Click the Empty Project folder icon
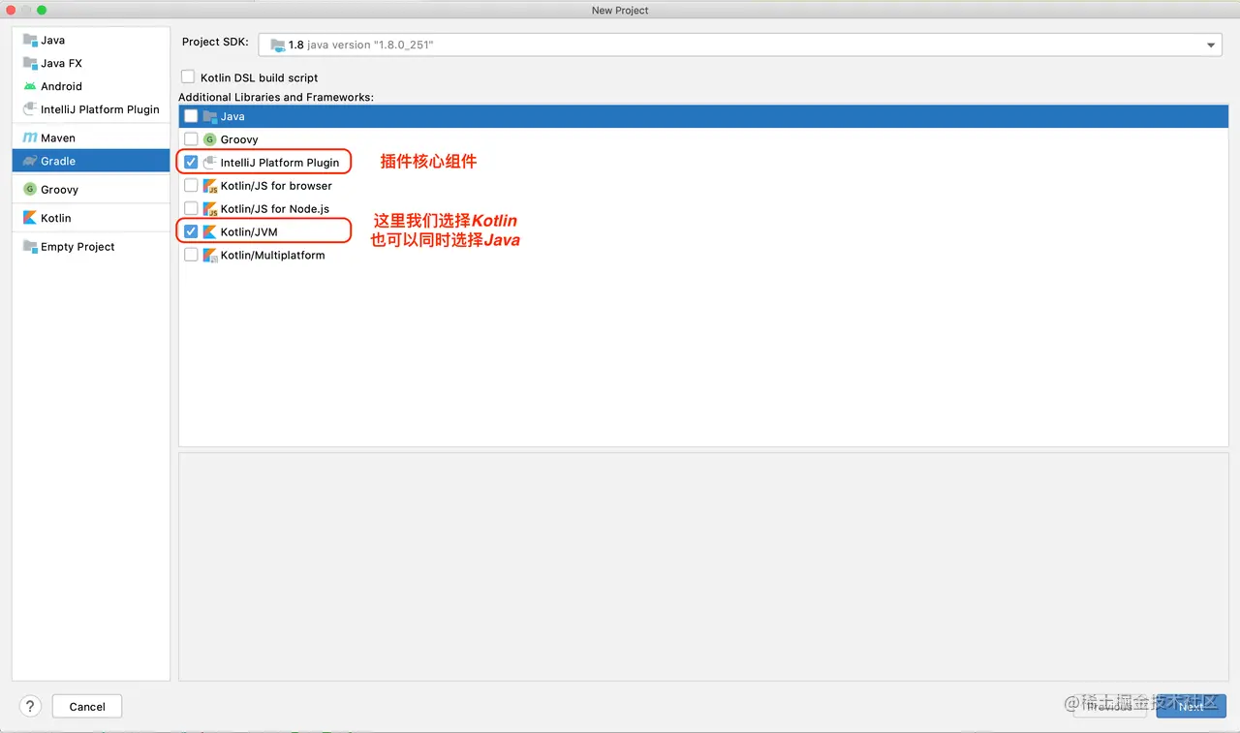The image size is (1240, 733). click(30, 247)
